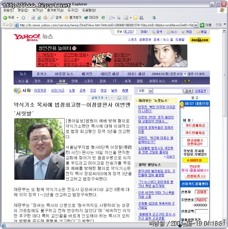Increase article font size with plus icon

pyautogui.click(x=107, y=98)
